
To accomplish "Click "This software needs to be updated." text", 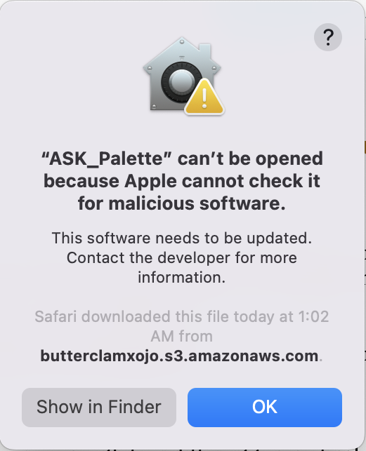I will [182, 238].
